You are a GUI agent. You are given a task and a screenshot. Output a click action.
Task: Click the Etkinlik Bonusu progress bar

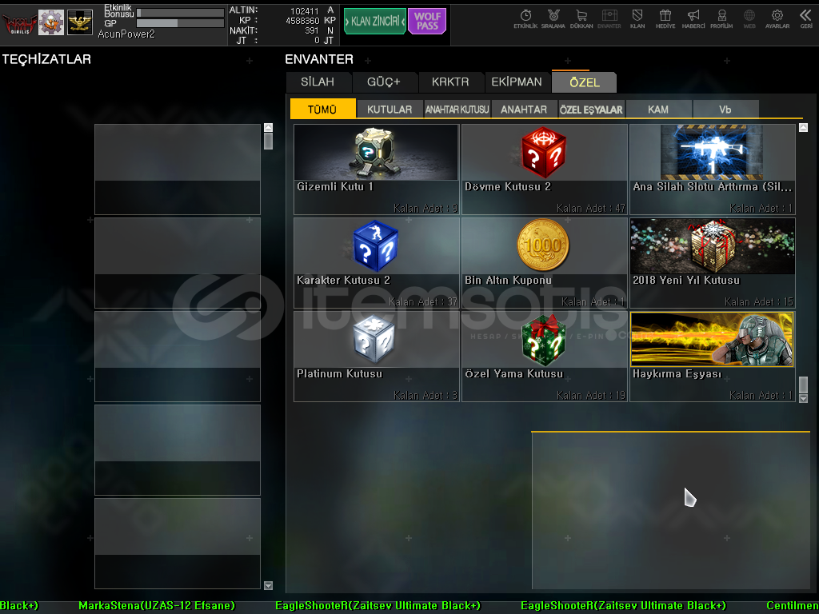point(180,13)
